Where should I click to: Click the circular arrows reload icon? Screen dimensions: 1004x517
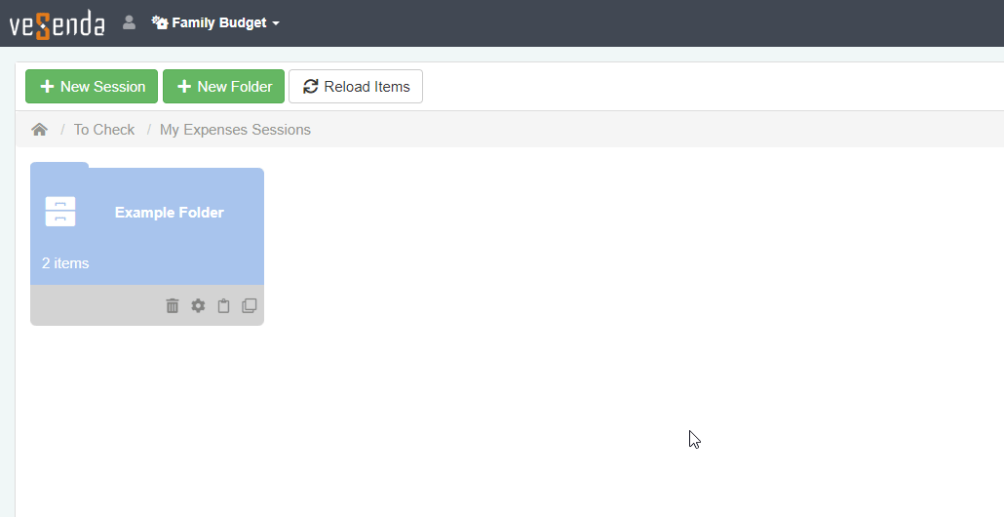coord(311,87)
